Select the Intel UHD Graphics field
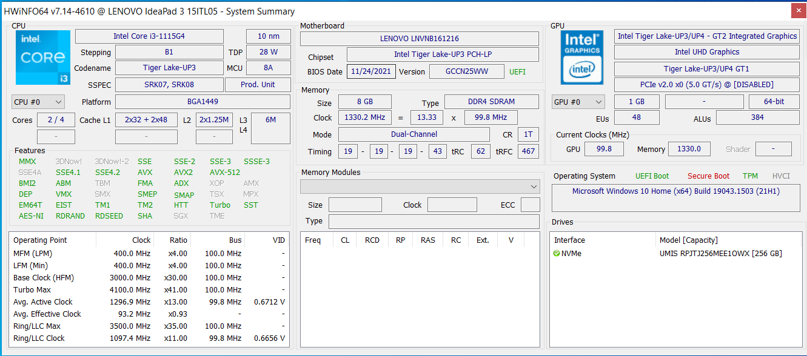This screenshot has width=807, height=356. pyautogui.click(x=706, y=52)
